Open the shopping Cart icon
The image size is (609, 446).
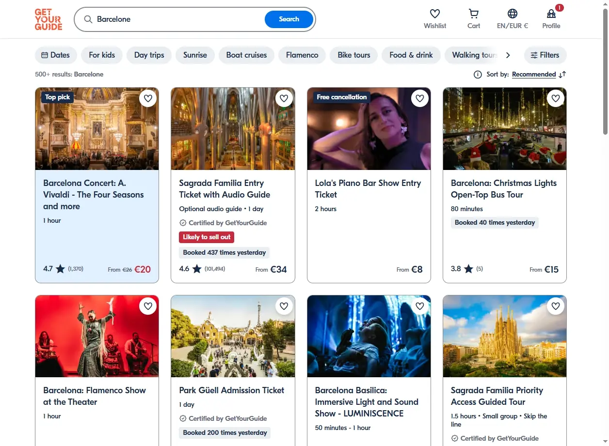pyautogui.click(x=474, y=14)
